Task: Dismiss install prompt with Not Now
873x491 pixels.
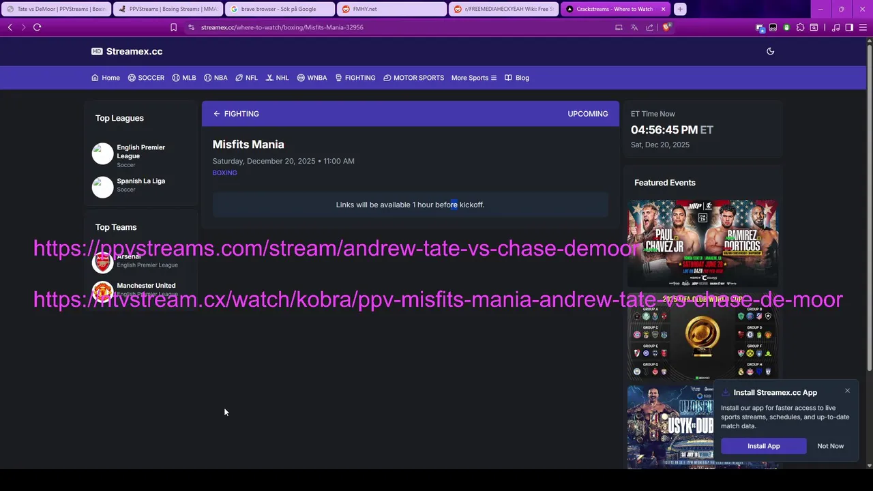Action: pyautogui.click(x=830, y=446)
